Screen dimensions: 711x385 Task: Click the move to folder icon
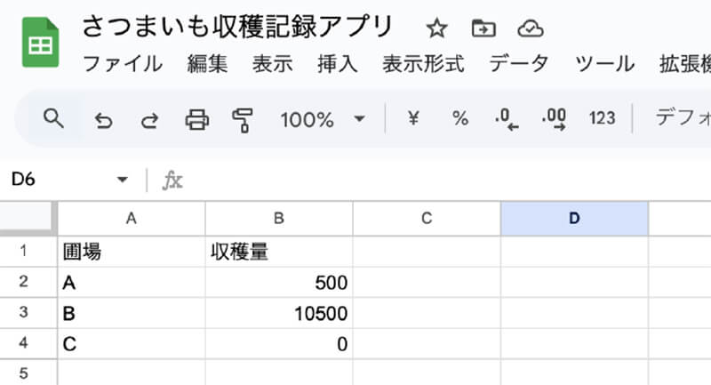pyautogui.click(x=483, y=28)
